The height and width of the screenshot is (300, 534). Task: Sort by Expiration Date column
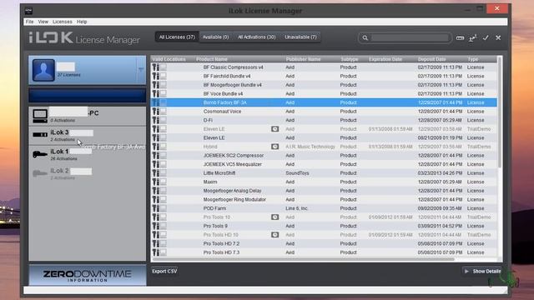[x=385, y=59]
